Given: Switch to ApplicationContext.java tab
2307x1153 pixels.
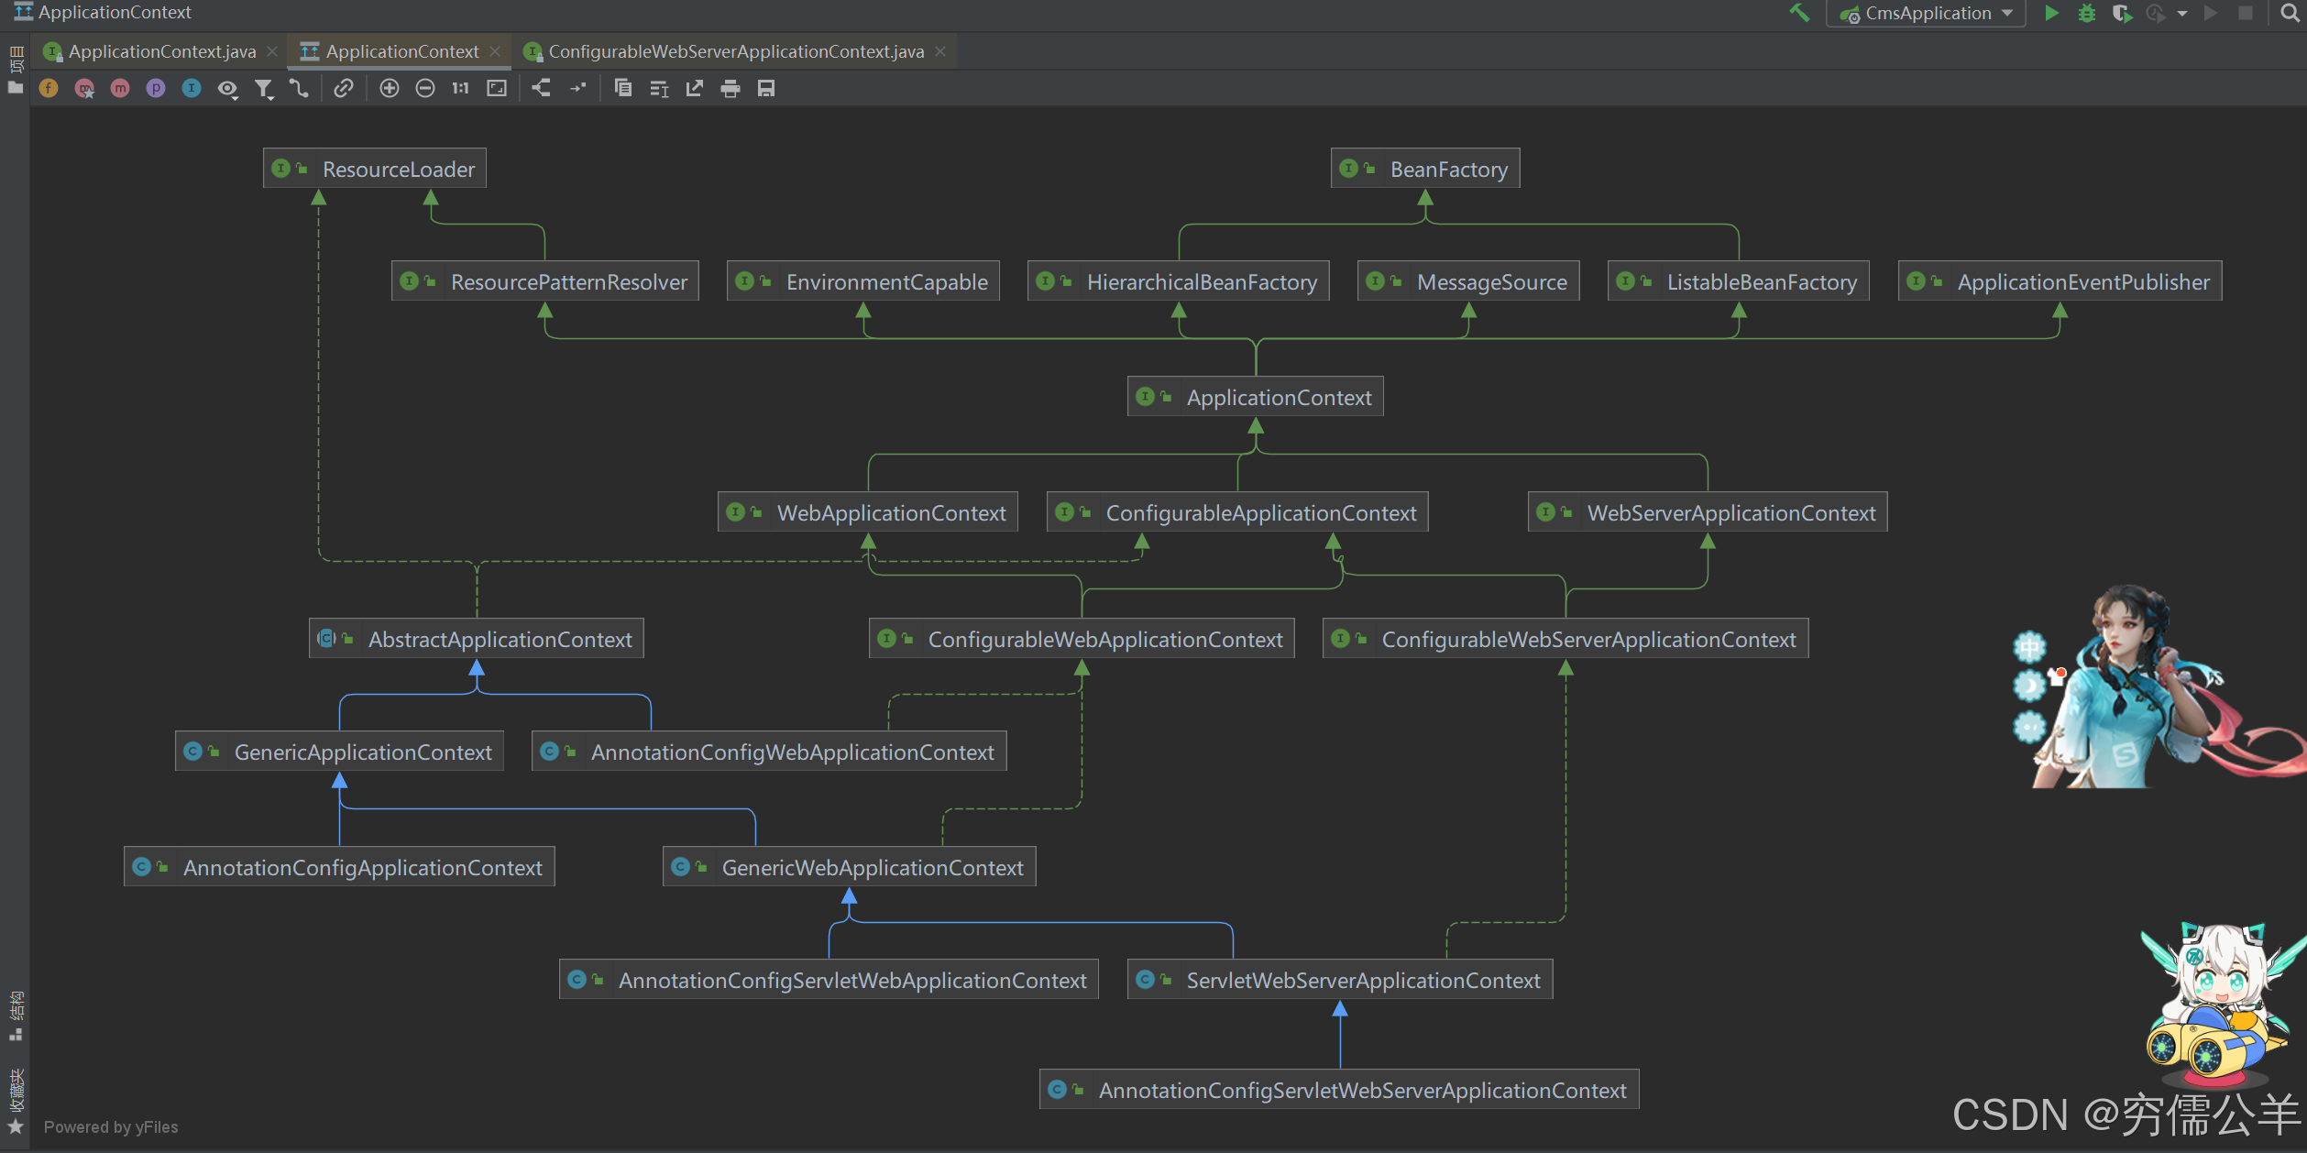Looking at the screenshot, I should (161, 51).
